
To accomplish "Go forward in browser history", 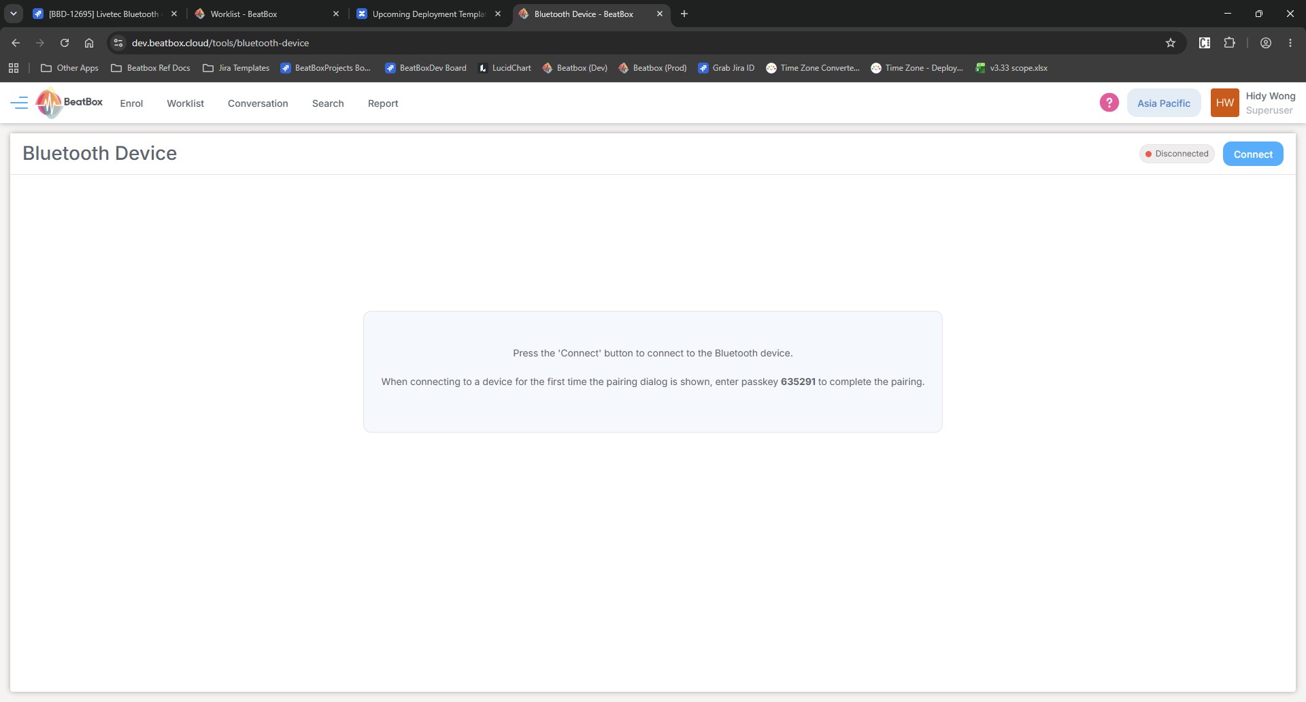I will 40,43.
